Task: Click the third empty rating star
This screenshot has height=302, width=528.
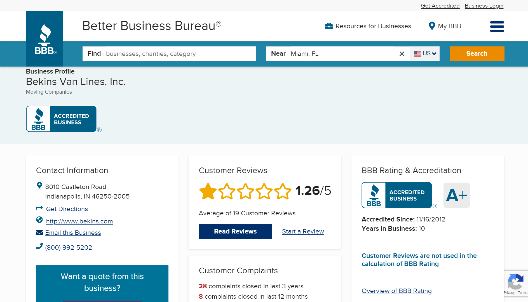Action: click(x=245, y=191)
